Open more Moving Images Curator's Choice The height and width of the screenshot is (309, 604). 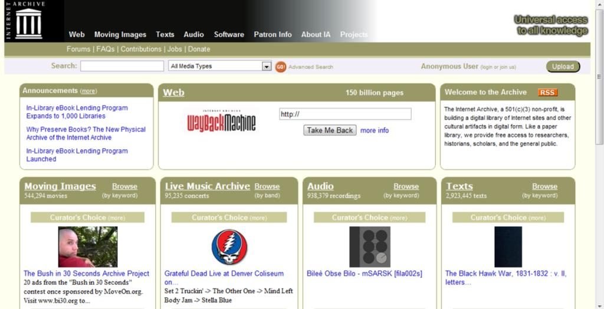point(116,218)
